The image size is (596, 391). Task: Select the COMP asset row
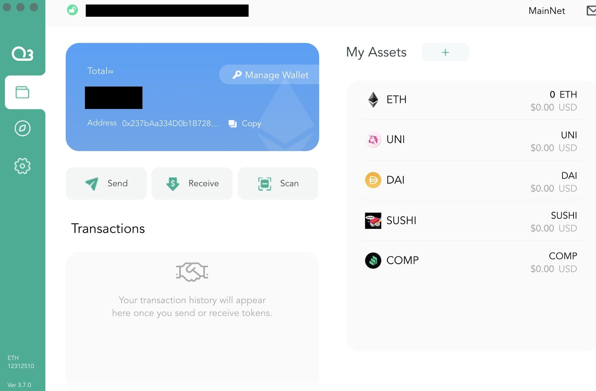[472, 261]
